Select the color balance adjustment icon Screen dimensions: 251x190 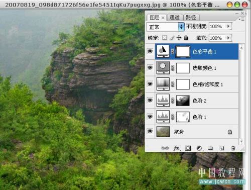click(x=163, y=51)
